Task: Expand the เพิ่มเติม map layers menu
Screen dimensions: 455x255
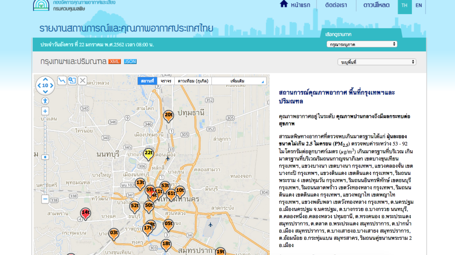Action: tap(239, 81)
